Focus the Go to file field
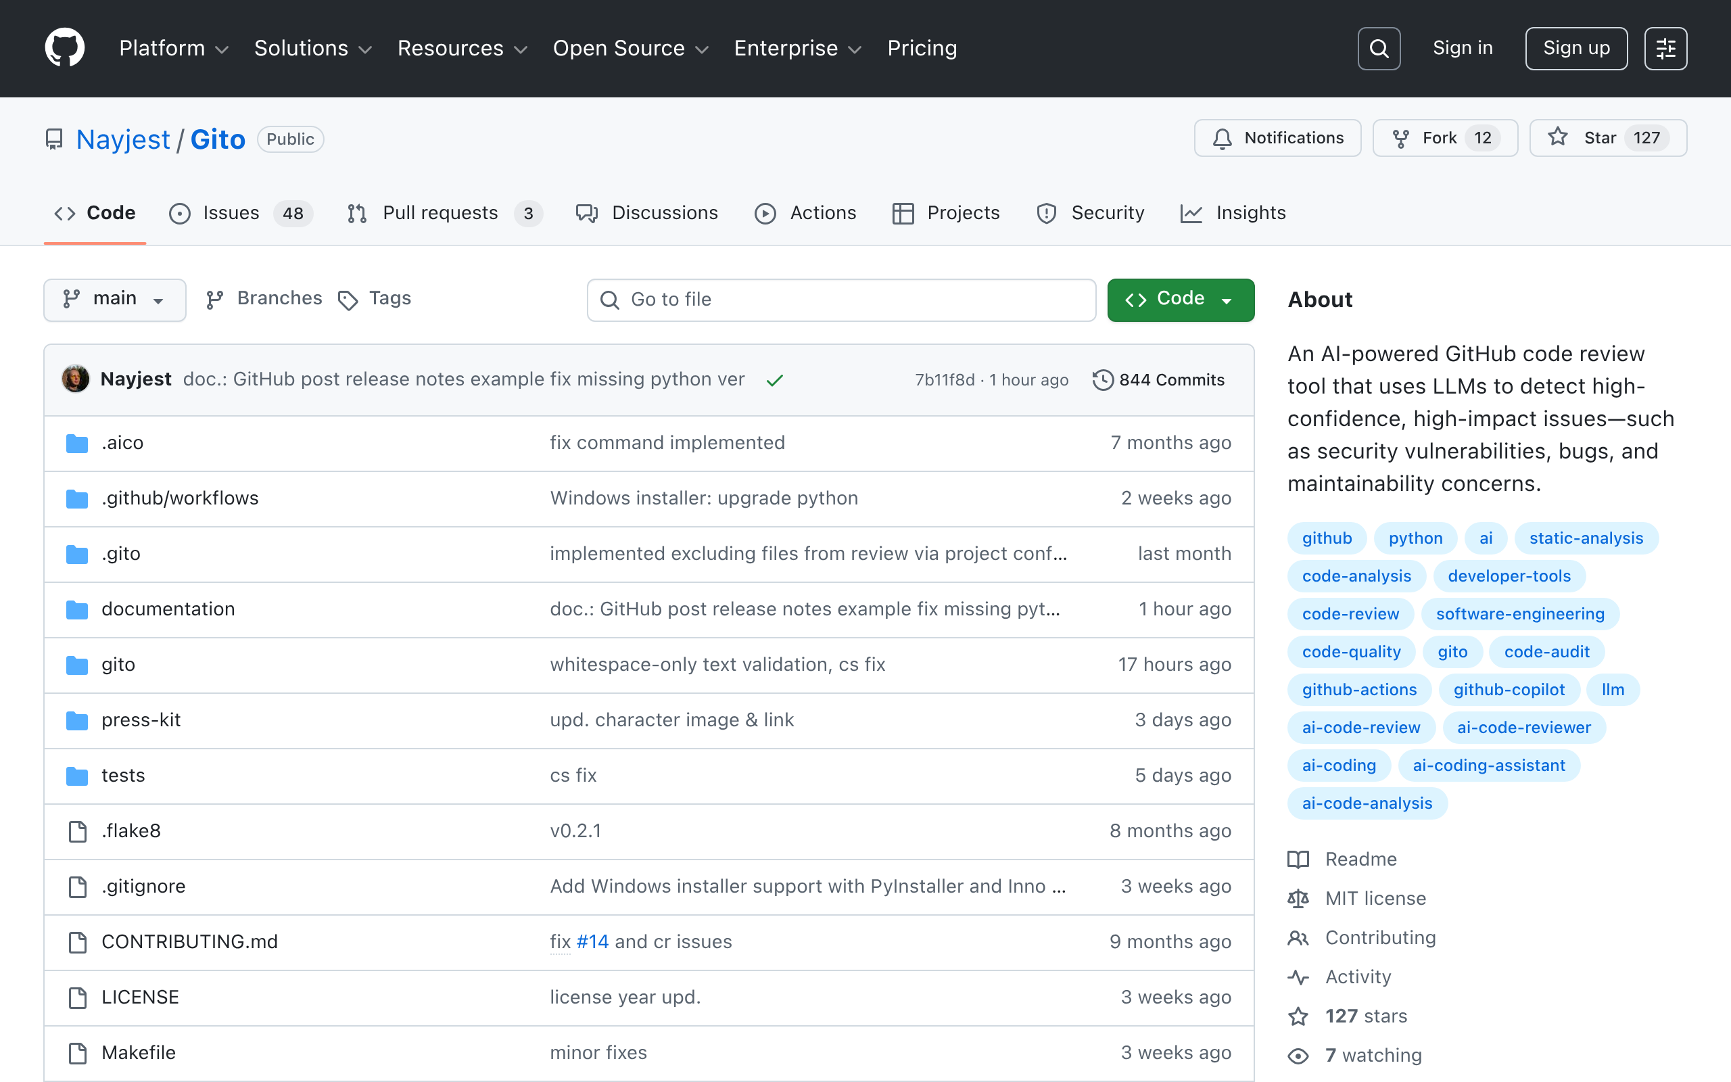 840,300
